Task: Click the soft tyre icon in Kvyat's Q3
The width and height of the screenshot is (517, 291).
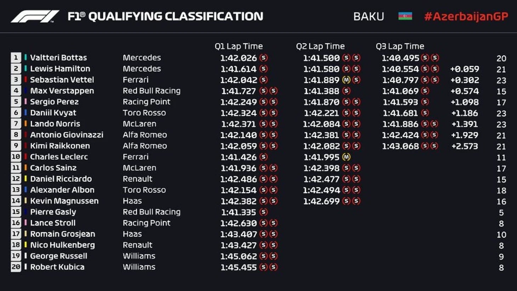Action: [425, 113]
